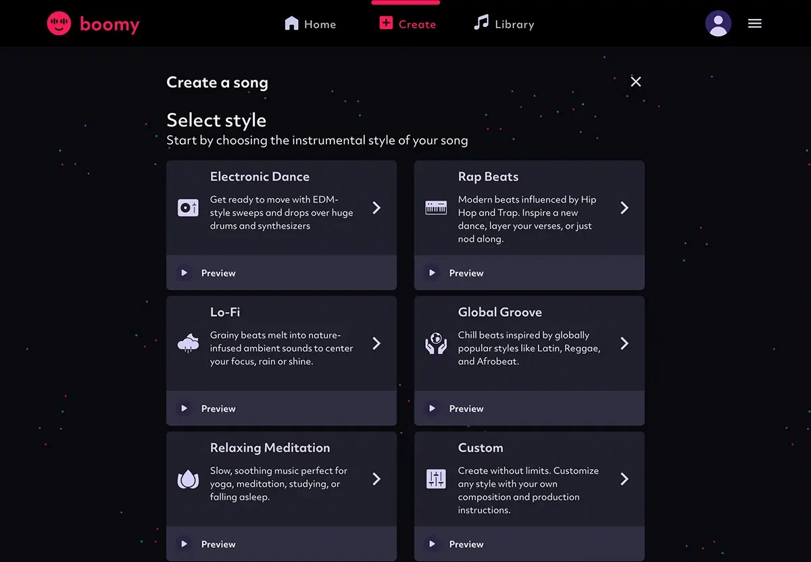Open Rap Beats via its chevron arrow

point(624,208)
